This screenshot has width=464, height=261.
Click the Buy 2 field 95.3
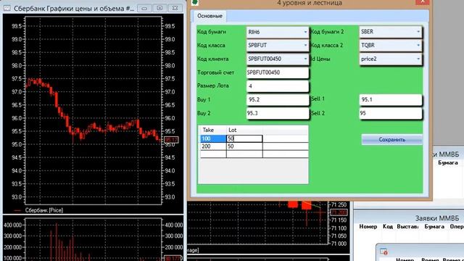277,113
